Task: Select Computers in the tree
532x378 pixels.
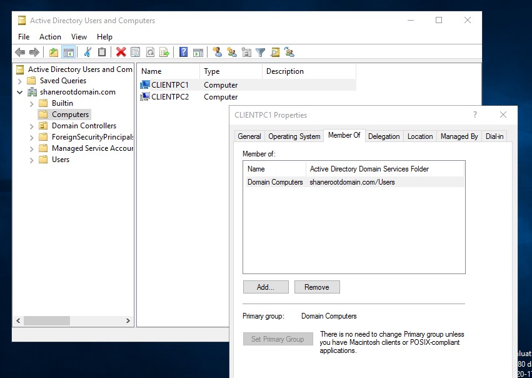Action: point(70,115)
